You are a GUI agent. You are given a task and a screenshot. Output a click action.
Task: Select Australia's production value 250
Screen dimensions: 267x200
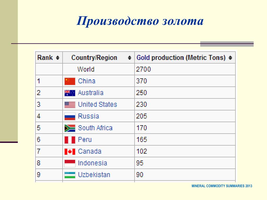142,93
